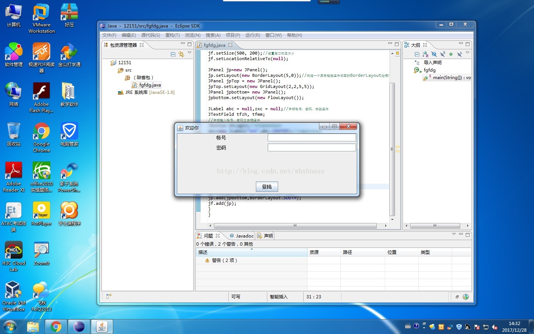Switch to the fgfdg.java editor tab
The height and width of the screenshot is (334, 534).
coord(214,45)
